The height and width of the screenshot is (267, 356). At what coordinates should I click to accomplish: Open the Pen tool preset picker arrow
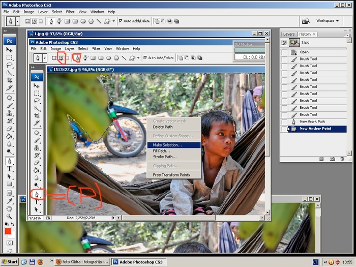18,21
